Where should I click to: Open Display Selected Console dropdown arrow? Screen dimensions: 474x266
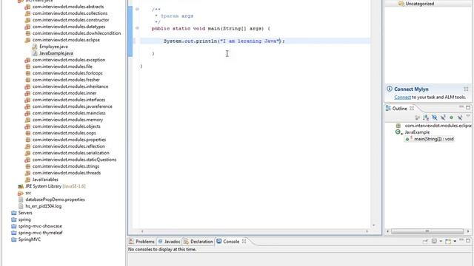click(441, 241)
